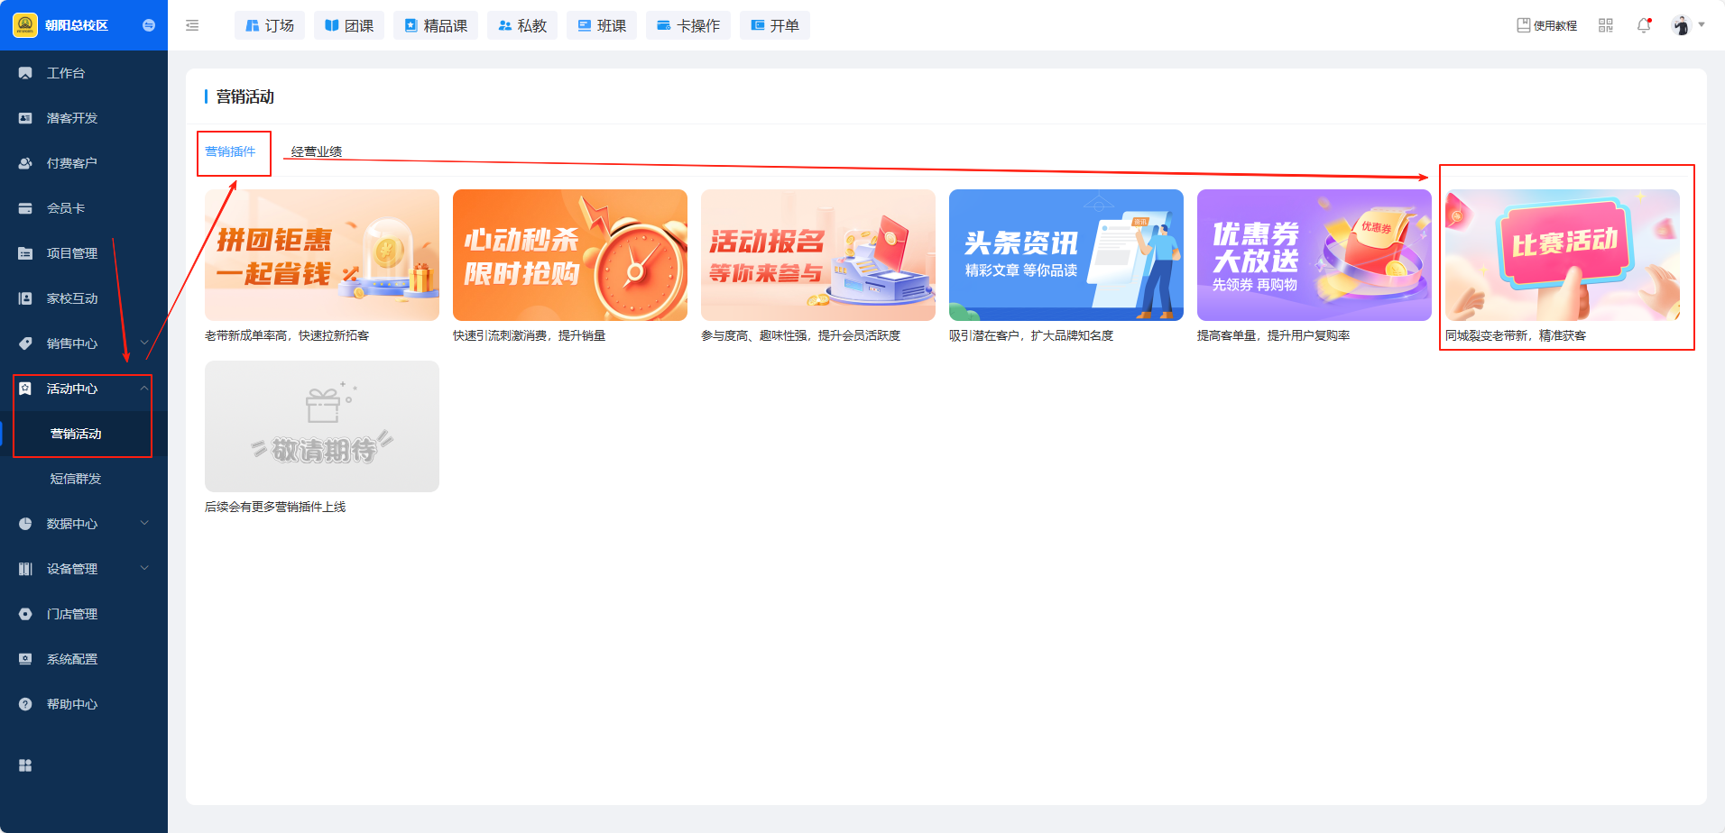Open 帮助中心 in the sidebar

point(72,704)
